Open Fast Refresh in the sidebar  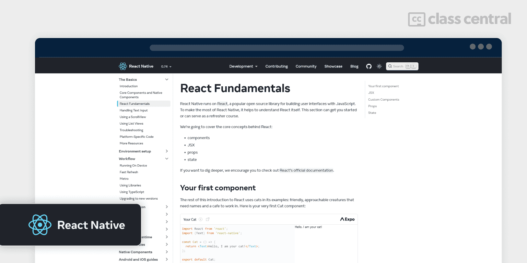[129, 172]
